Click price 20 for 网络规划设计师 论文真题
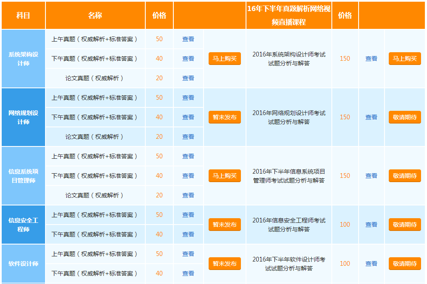427x284 pixels. tap(159, 137)
